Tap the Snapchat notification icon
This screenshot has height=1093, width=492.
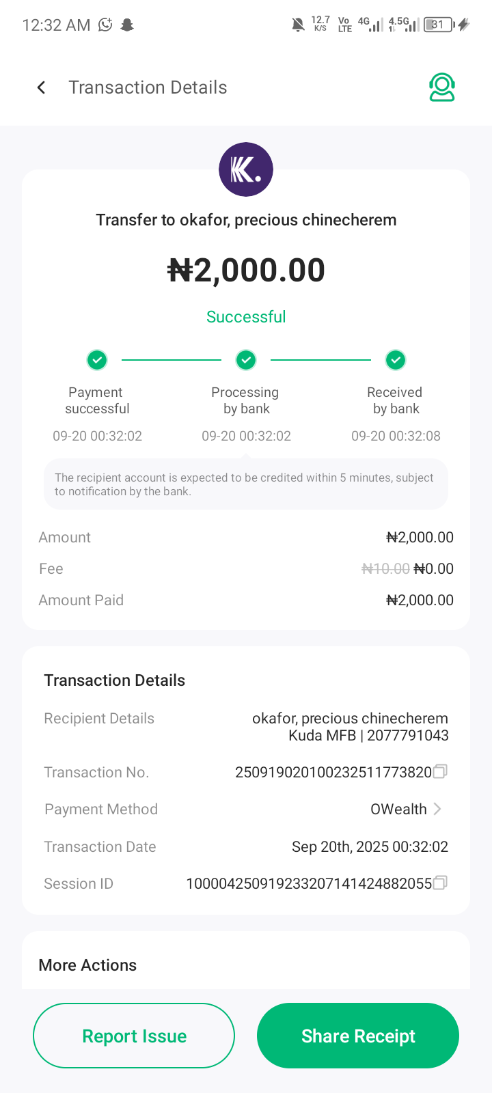127,25
